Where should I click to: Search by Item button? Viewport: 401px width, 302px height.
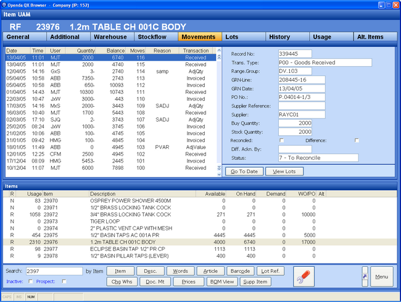120,271
